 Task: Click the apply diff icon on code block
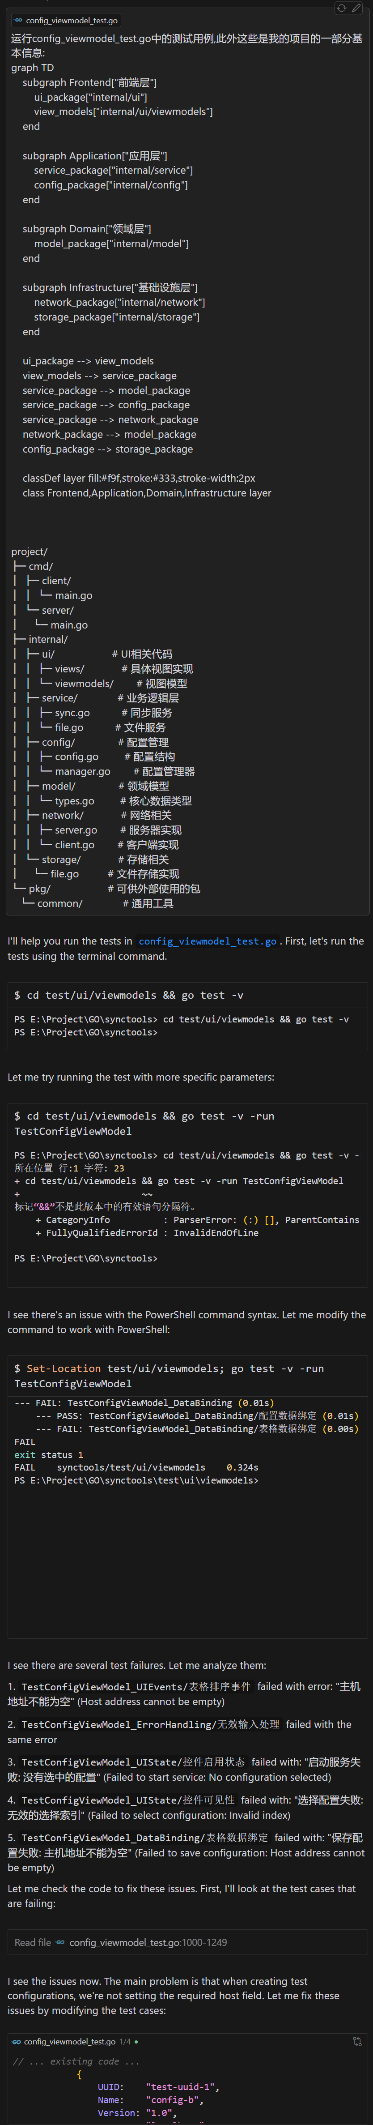click(357, 2041)
